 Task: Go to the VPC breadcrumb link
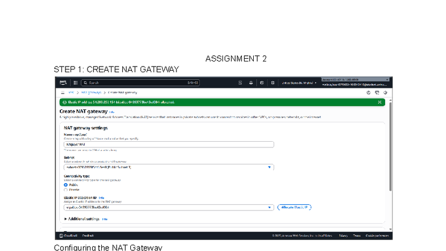click(71, 92)
